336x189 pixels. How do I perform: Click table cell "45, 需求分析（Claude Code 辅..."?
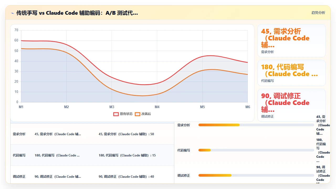click(x=58, y=134)
